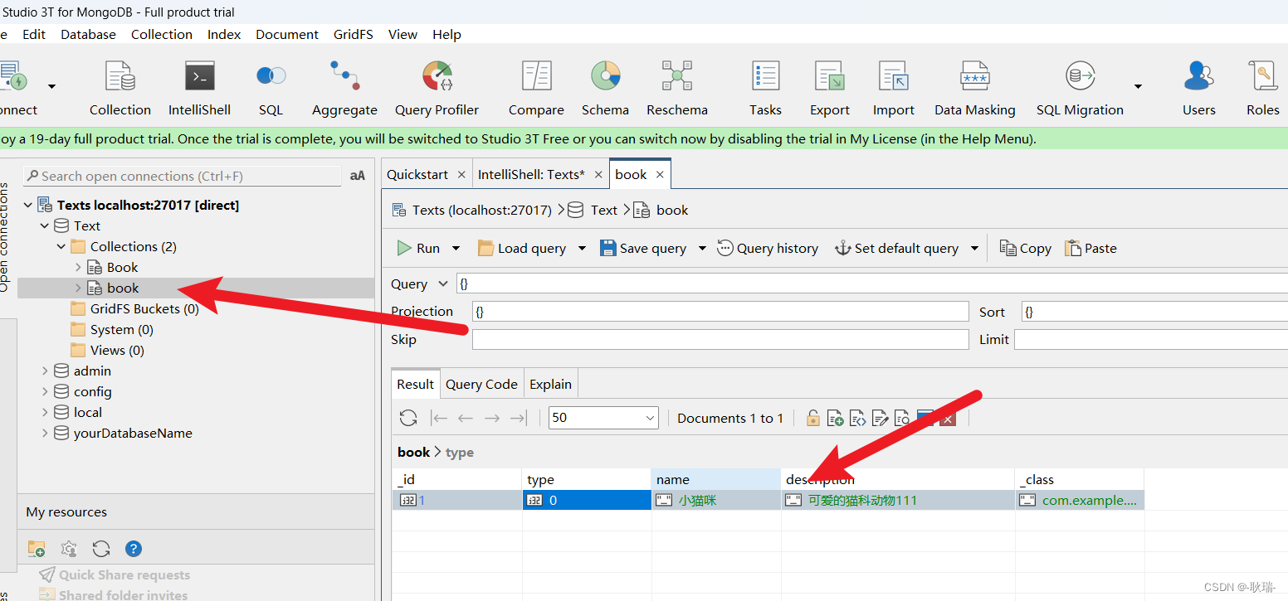The height and width of the screenshot is (601, 1288).
Task: Click the Import toolbar icon
Action: 894,87
